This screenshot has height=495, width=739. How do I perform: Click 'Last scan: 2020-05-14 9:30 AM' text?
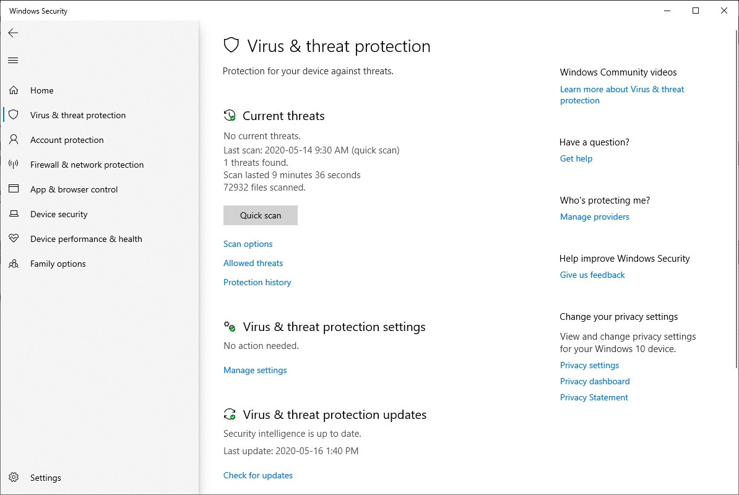coord(286,150)
